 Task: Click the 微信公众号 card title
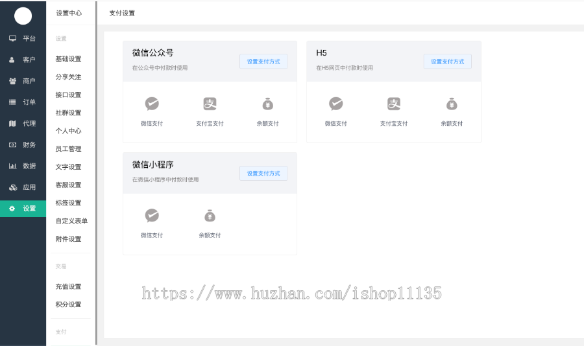click(153, 53)
